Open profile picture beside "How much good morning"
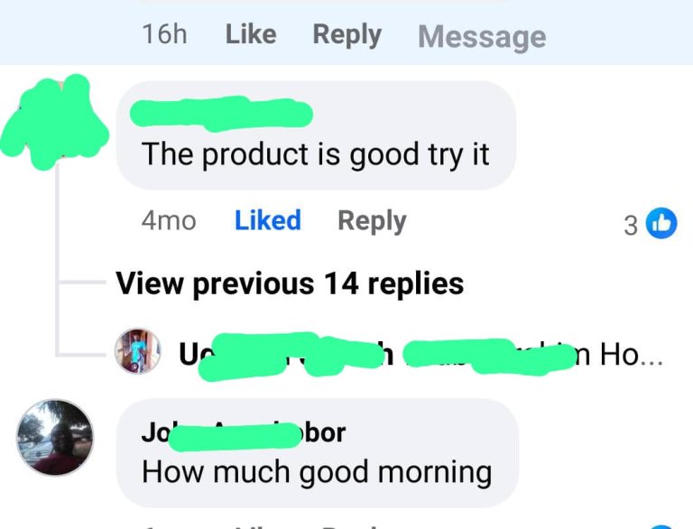Image resolution: width=693 pixels, height=529 pixels. click(x=55, y=438)
